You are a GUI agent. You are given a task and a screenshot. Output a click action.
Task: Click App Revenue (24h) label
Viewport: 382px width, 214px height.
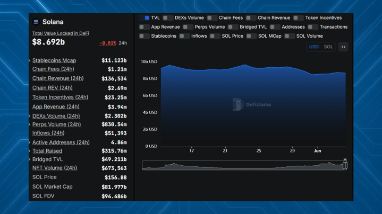[x=56, y=106]
